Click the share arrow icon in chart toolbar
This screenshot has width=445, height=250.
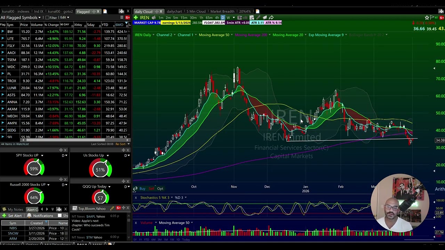[271, 17]
